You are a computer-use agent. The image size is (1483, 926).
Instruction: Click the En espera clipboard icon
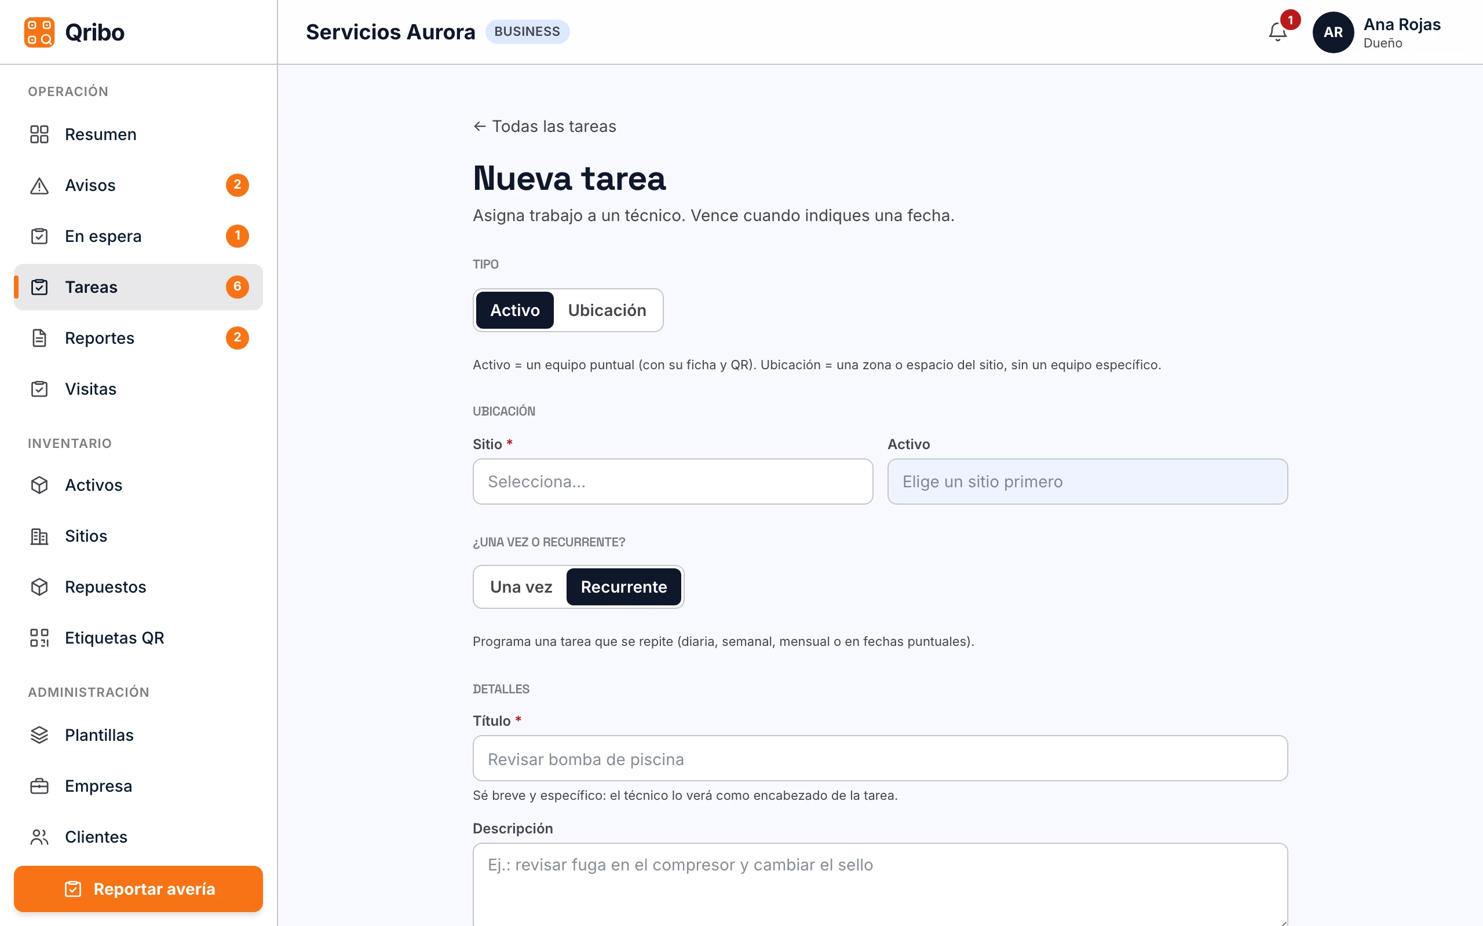click(39, 236)
